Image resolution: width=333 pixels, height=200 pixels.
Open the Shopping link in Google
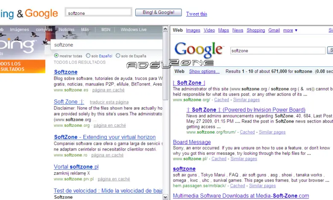tap(256, 30)
